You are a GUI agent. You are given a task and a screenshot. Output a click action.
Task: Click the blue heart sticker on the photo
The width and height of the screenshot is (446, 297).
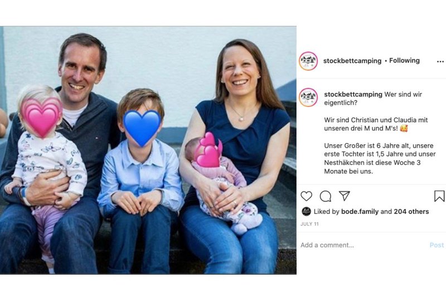coord(142,128)
